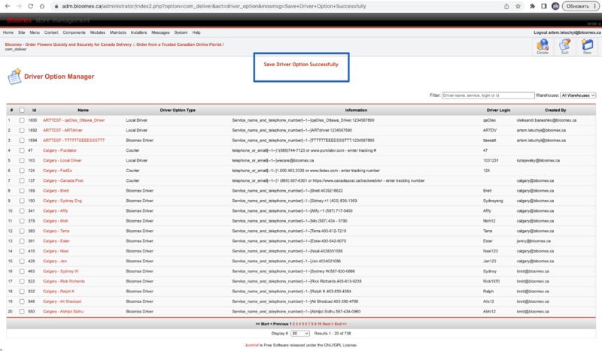Open ARTTEST - qaOlex_Ottawa_Driver entry
Viewport: 602px width, 351px height.
tap(74, 120)
